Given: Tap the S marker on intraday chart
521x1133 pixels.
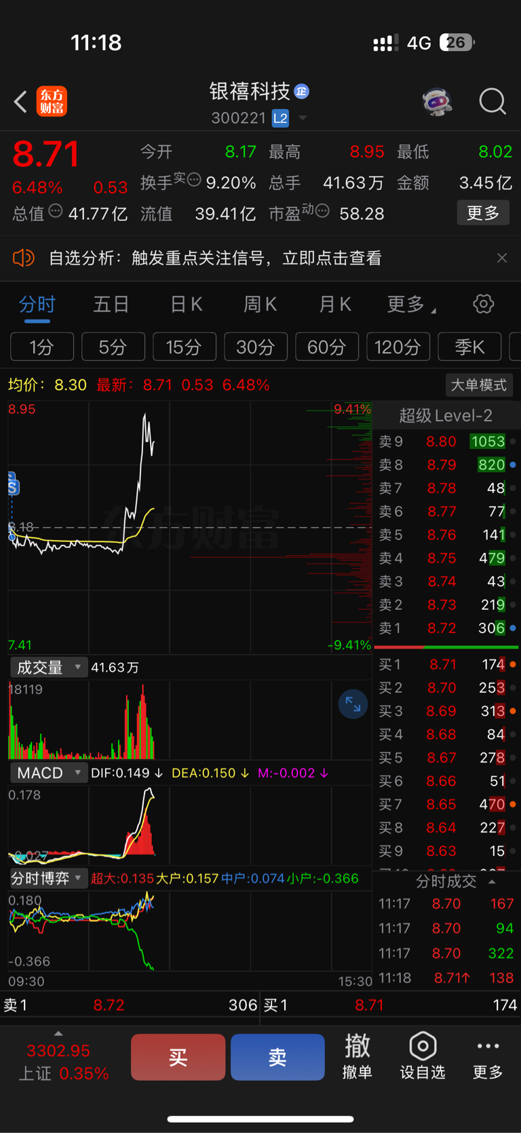Looking at the screenshot, I should [x=13, y=486].
